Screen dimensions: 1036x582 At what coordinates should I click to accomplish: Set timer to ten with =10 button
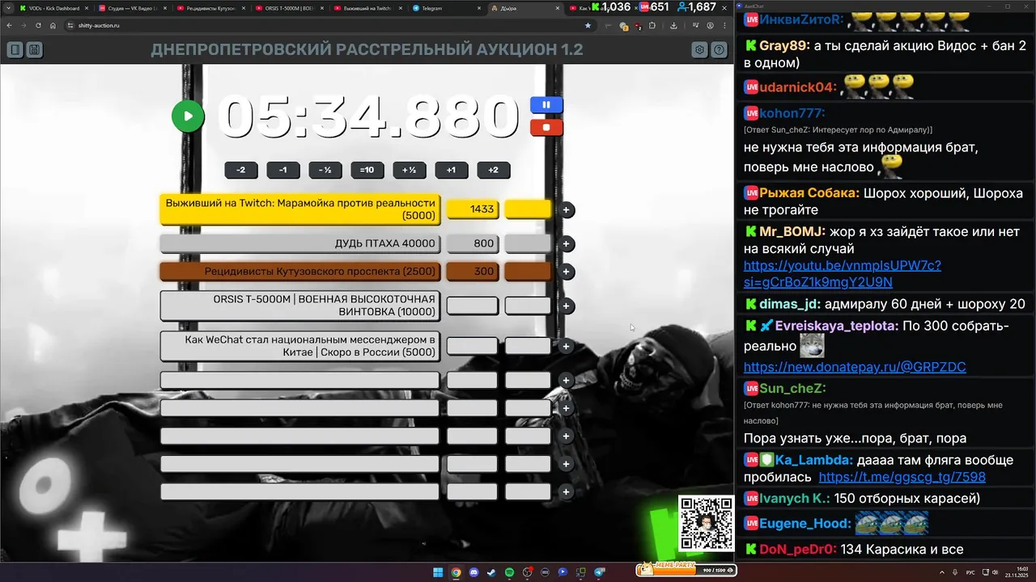(367, 171)
